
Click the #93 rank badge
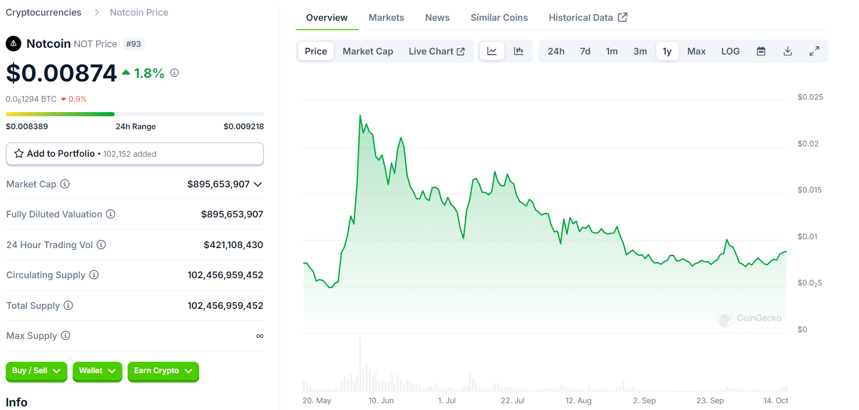[134, 44]
